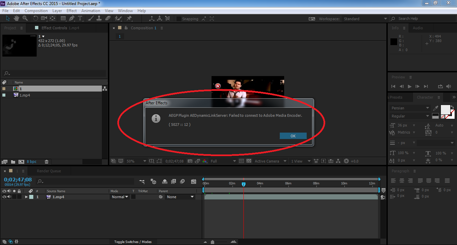The height and width of the screenshot is (245, 457).
Task: Select the Selection arrow tool
Action: click(x=8, y=18)
